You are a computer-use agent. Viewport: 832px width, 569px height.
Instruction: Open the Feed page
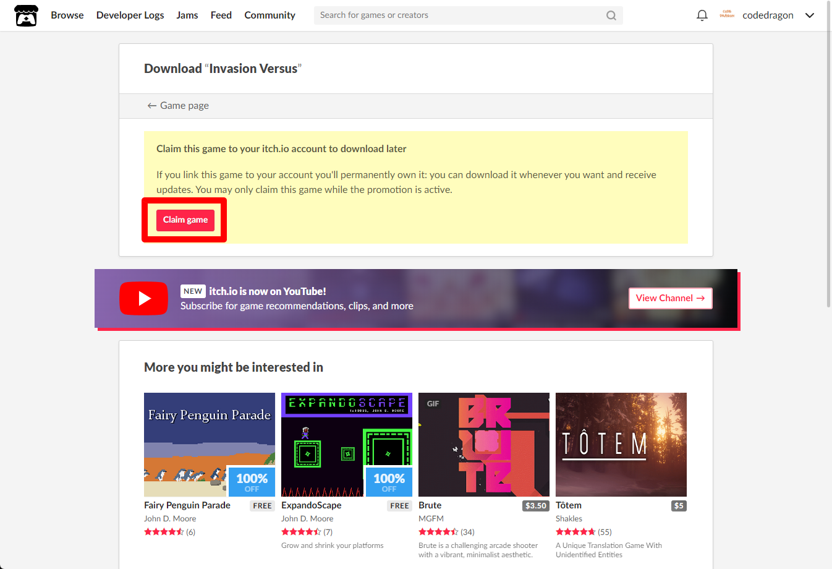[221, 15]
